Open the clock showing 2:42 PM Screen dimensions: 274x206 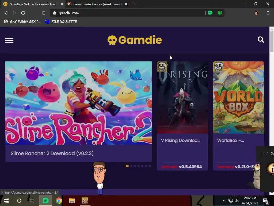(x=250, y=201)
